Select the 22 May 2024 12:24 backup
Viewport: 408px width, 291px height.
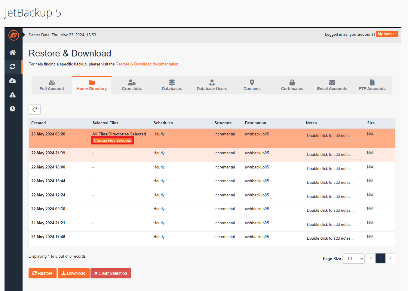212,197
